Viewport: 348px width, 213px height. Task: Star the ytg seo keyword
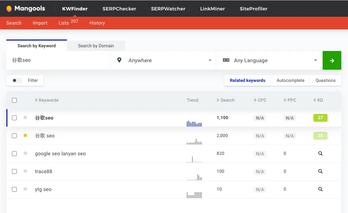point(25,189)
